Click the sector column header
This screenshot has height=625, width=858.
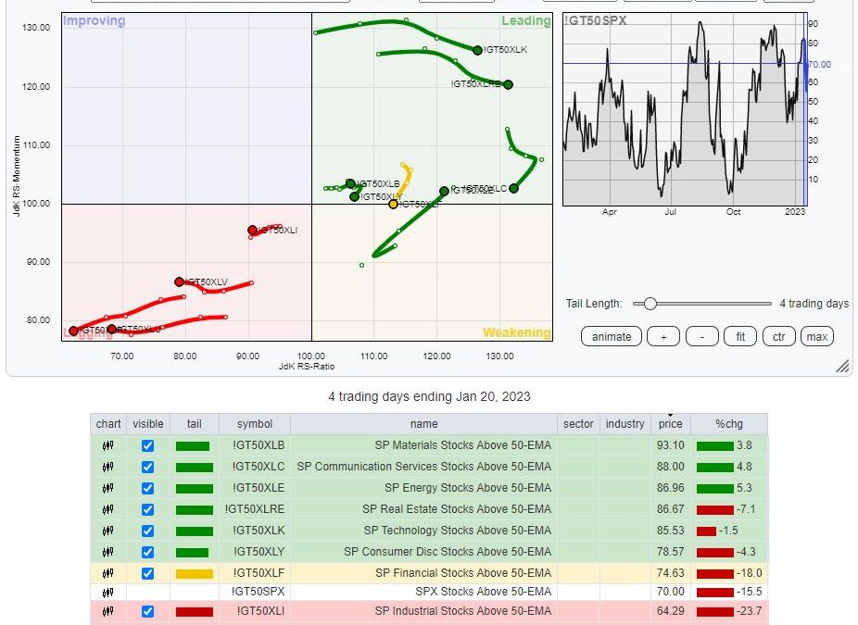click(578, 424)
